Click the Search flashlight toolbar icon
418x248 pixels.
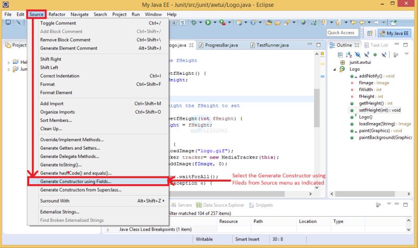pyautogui.click(x=287, y=22)
